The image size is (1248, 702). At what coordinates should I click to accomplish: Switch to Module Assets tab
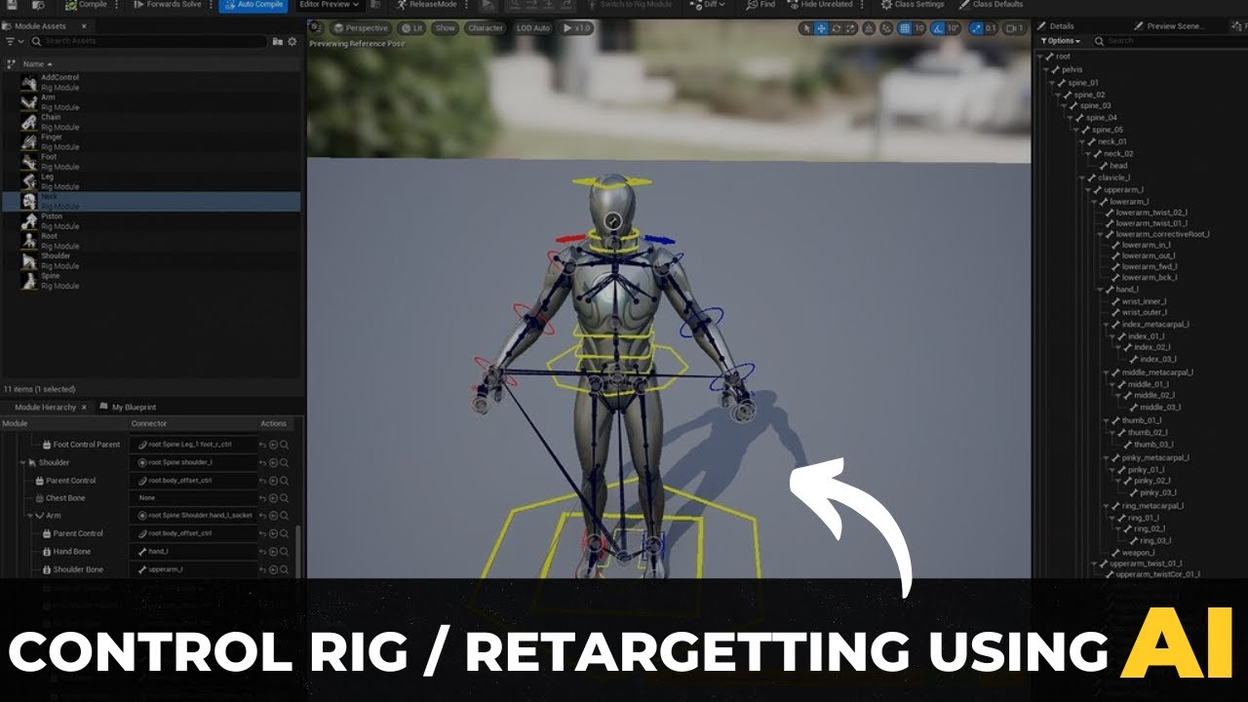click(x=39, y=26)
